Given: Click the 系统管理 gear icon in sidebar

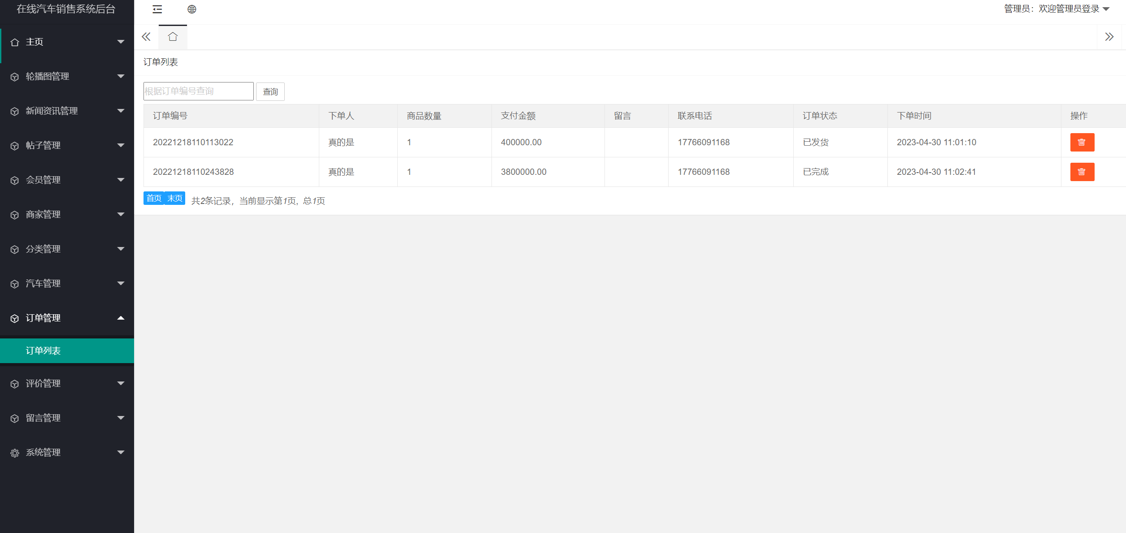Looking at the screenshot, I should pos(15,453).
